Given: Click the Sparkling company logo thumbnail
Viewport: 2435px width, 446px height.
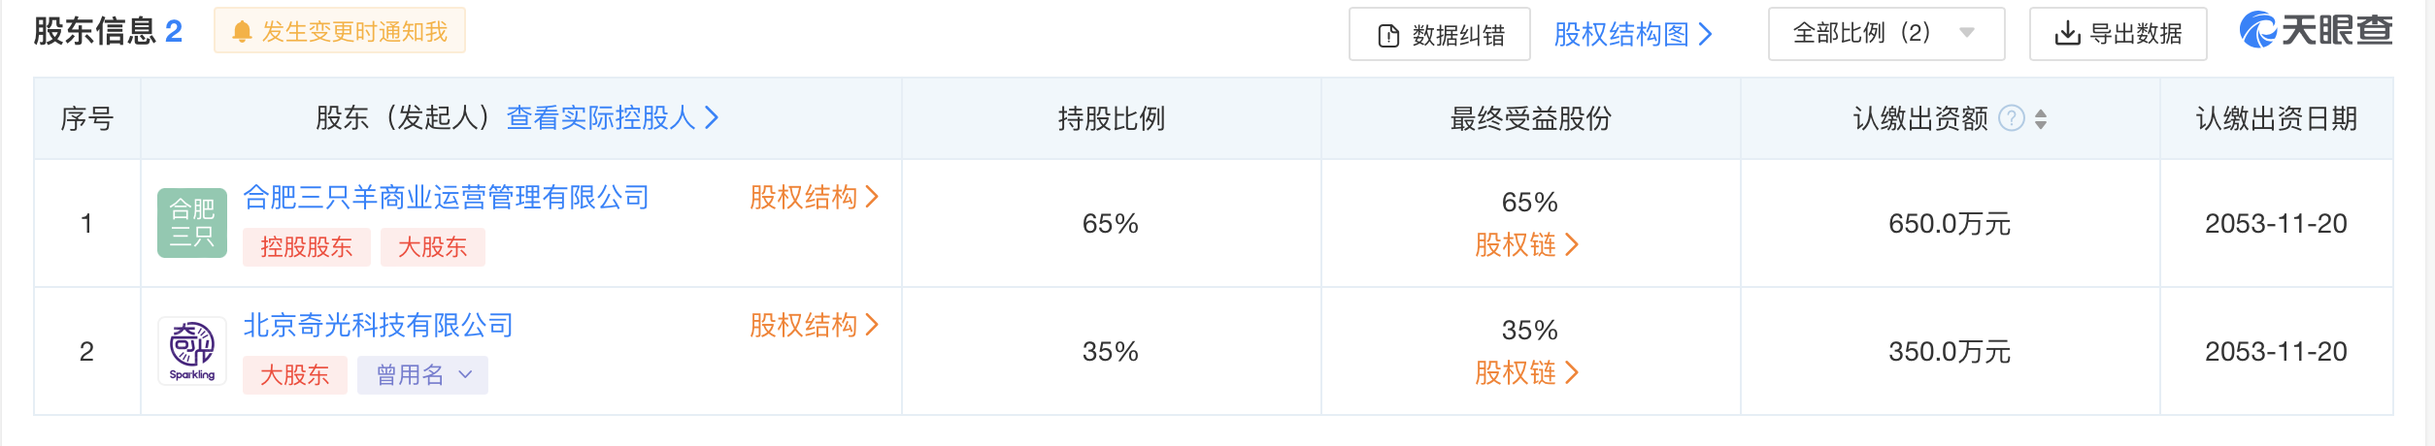Looking at the screenshot, I should 192,351.
